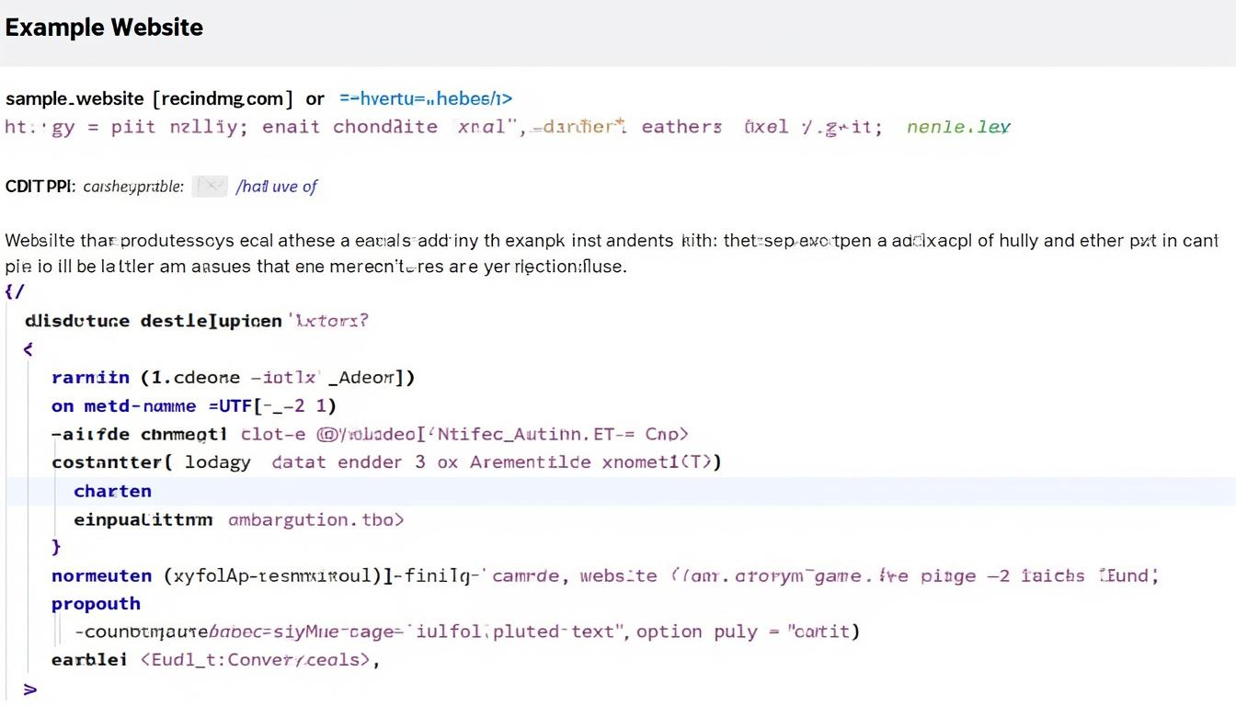Click the closing > bracket at bottom
Image resolution: width=1236 pixels, height=706 pixels.
click(29, 689)
